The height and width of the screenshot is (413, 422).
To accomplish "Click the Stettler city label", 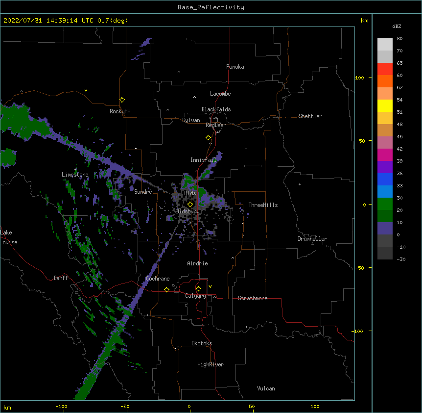I will pyautogui.click(x=310, y=116).
